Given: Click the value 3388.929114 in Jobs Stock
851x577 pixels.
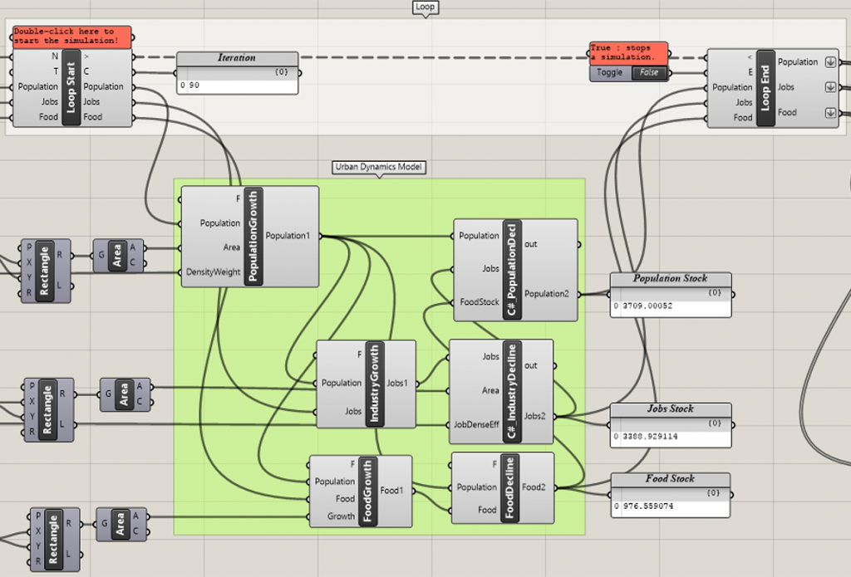Looking at the screenshot, I should (x=650, y=437).
